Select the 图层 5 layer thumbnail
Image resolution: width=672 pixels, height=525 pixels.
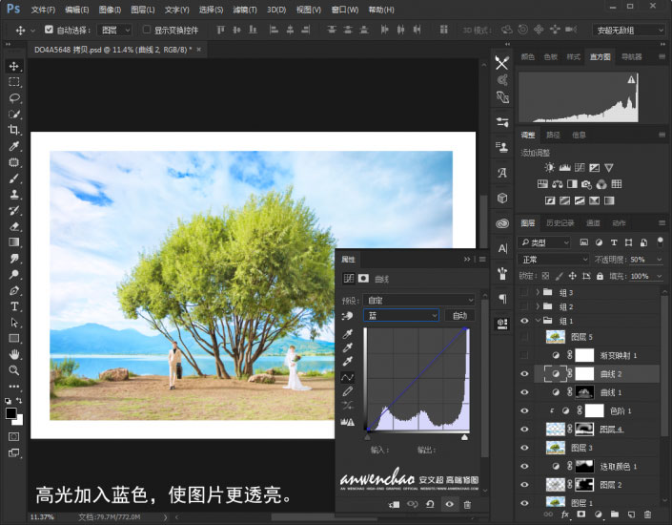[556, 337]
